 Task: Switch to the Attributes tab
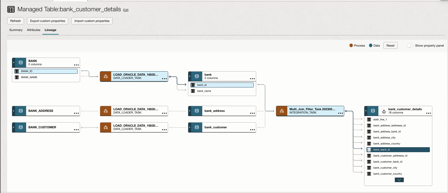click(x=34, y=30)
